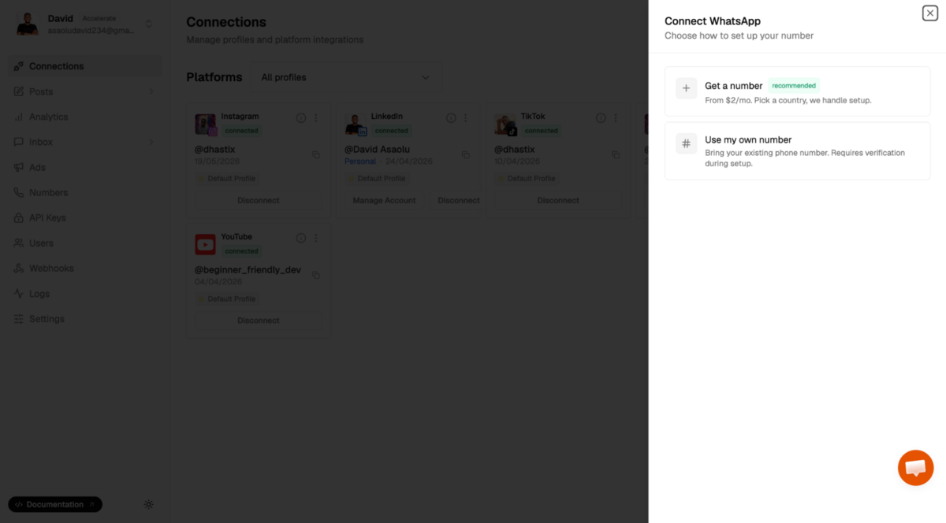Open Analytics in the sidebar
Viewport: 946px width, 523px height.
click(x=85, y=117)
